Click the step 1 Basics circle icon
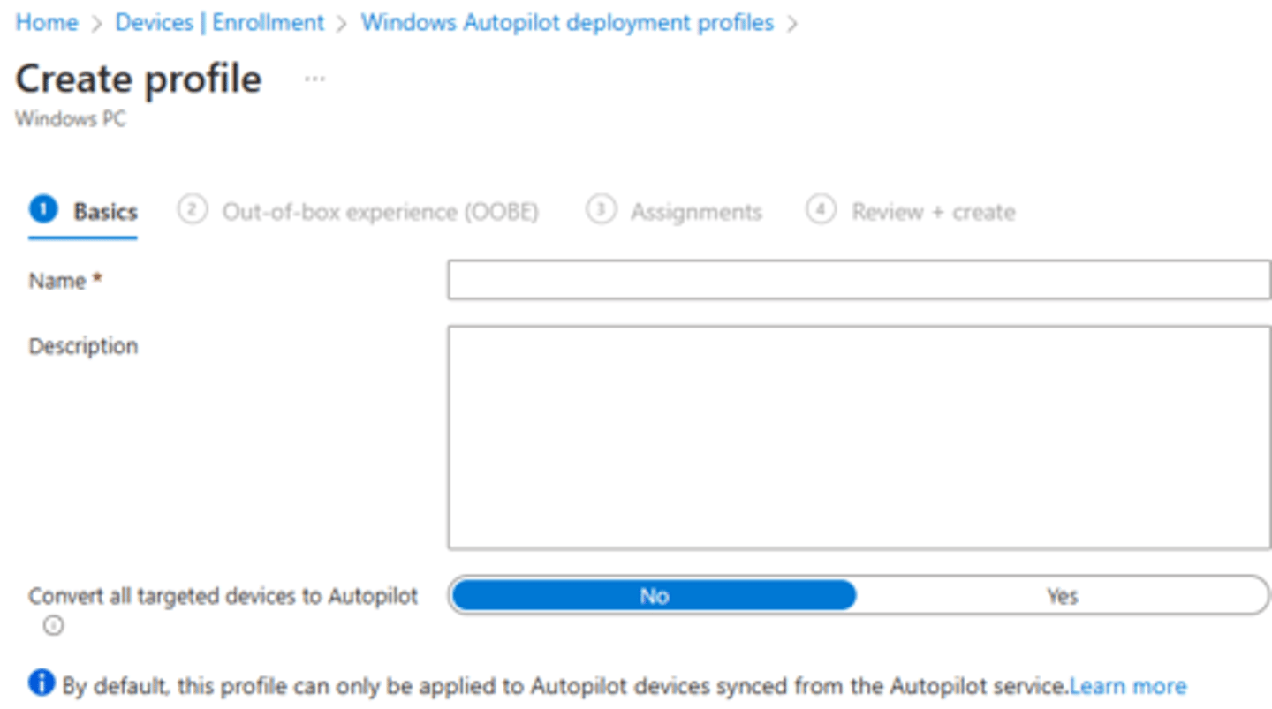This screenshot has width=1272, height=709. [42, 210]
